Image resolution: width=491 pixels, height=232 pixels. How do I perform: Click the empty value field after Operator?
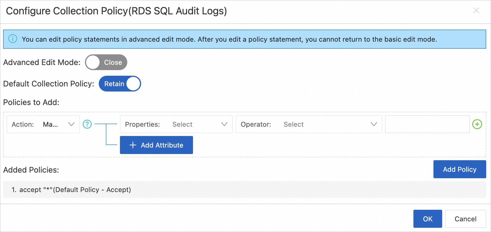click(427, 124)
